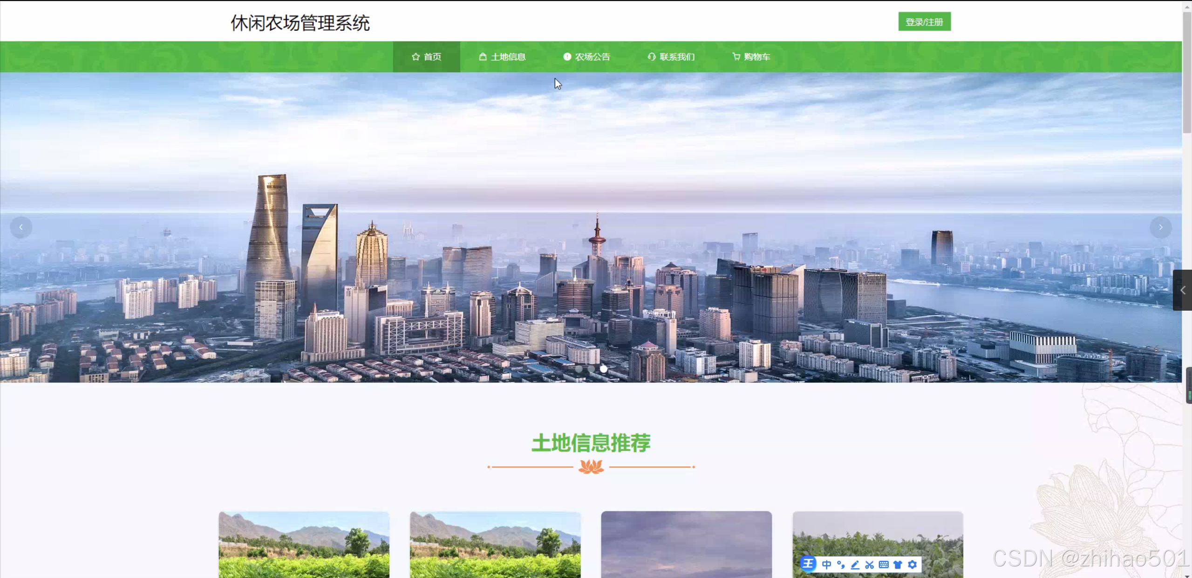Click the headset icon beside 联系我们

click(651, 56)
